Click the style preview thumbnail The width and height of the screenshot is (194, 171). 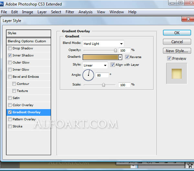coord(177,74)
